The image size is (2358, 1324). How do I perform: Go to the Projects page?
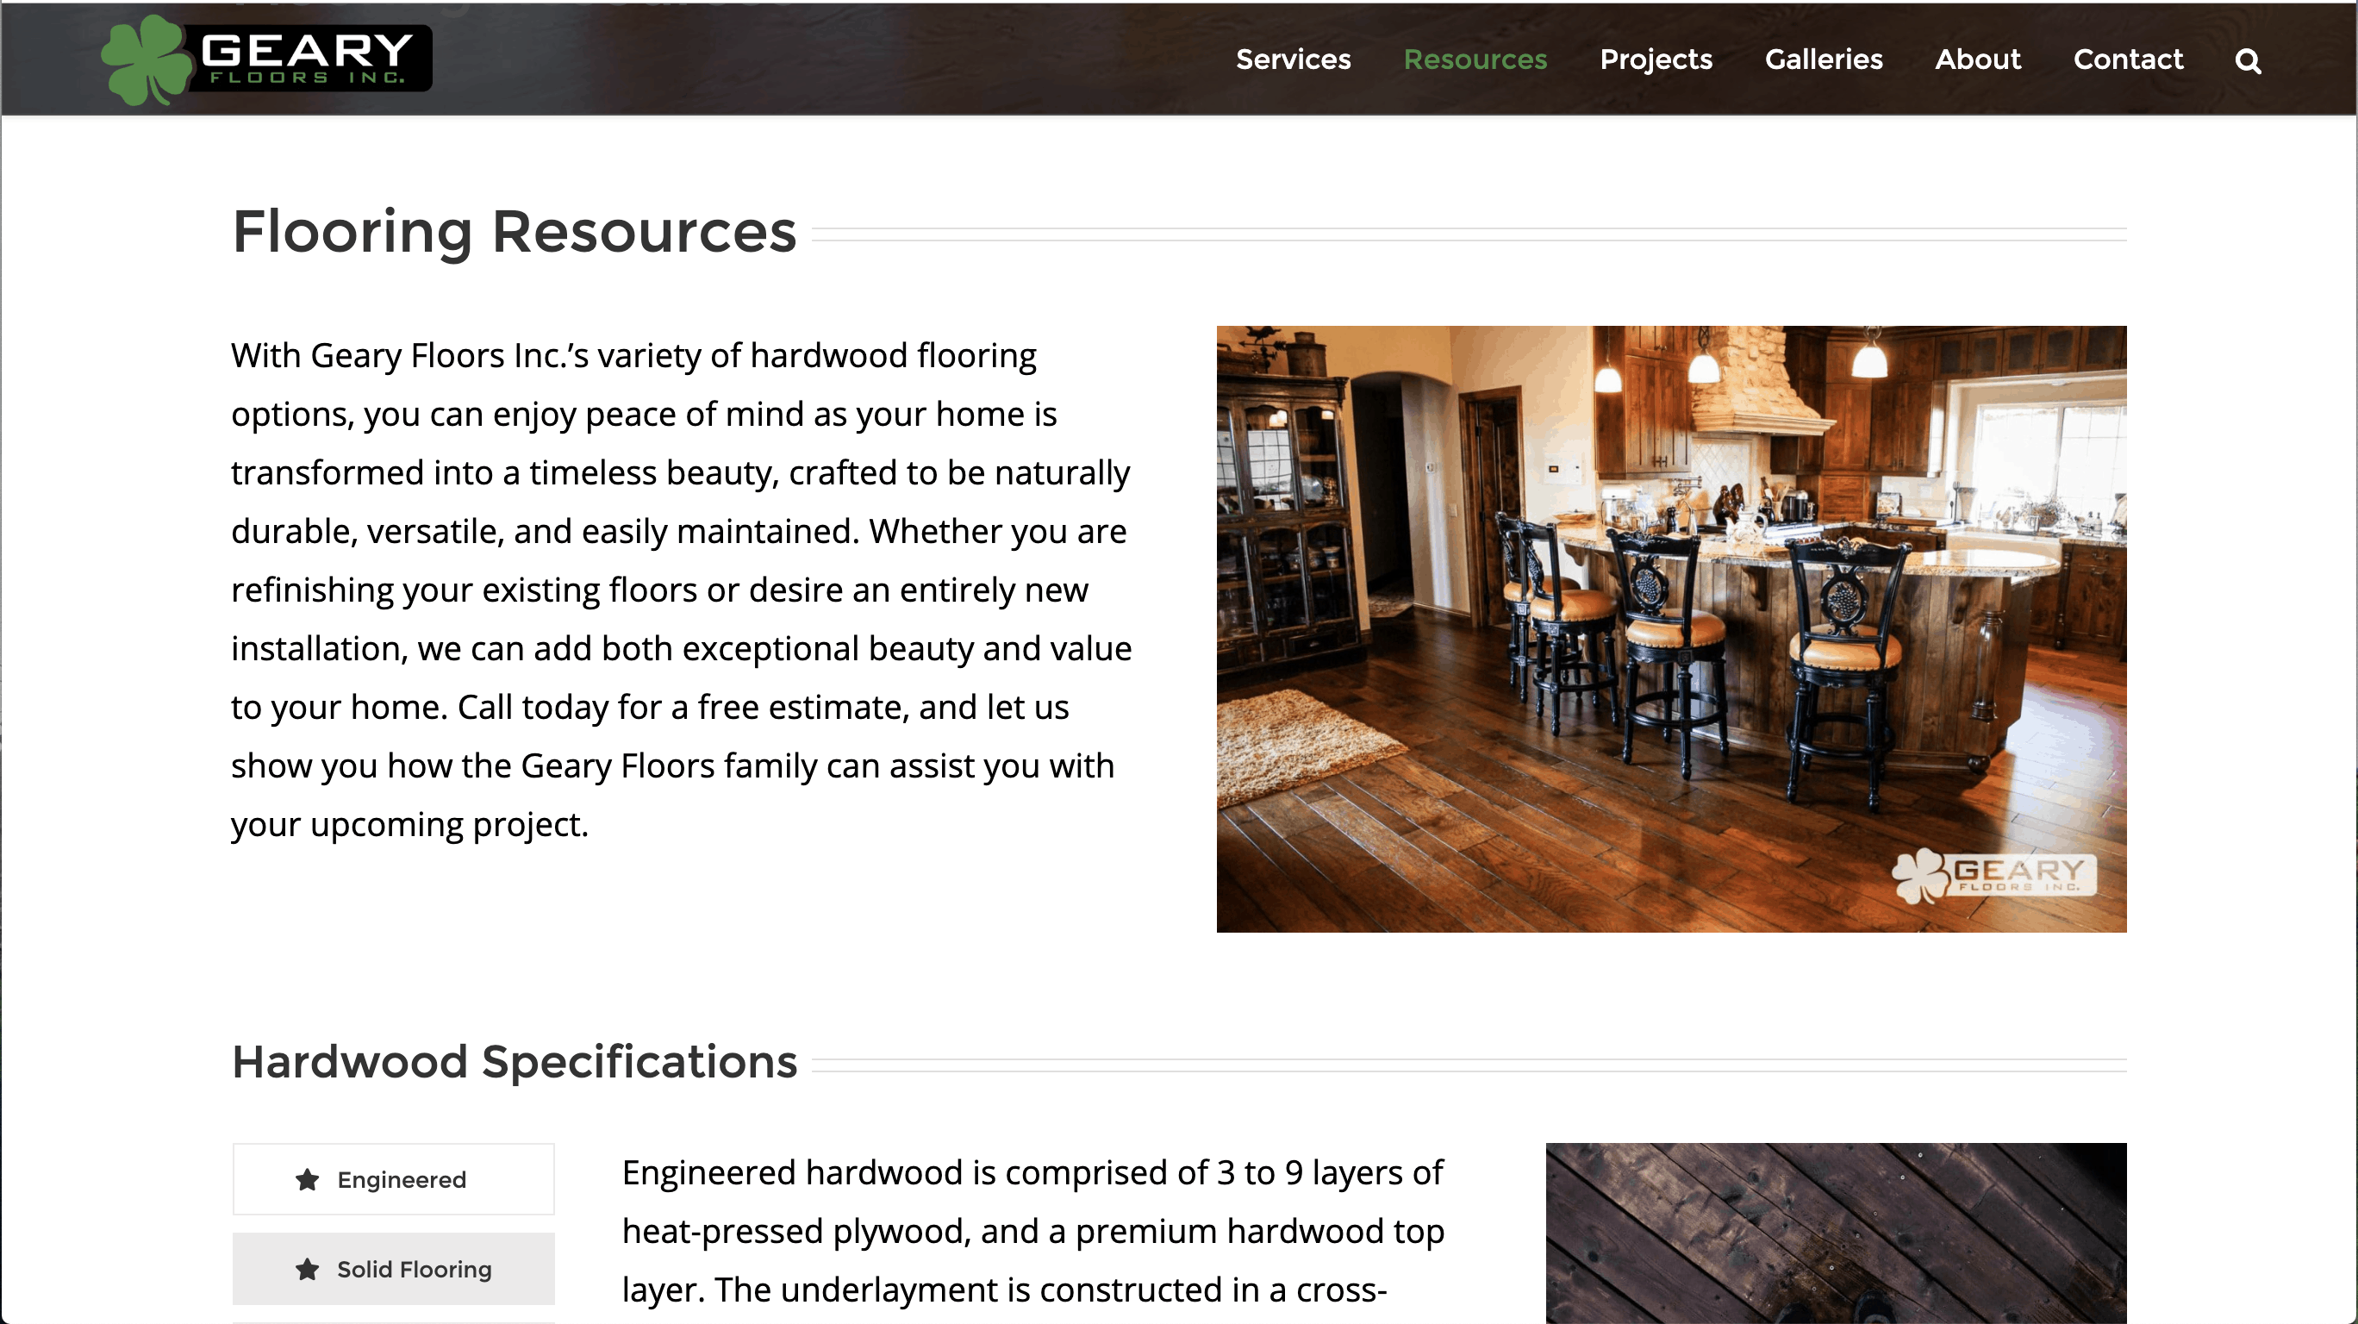(1655, 59)
